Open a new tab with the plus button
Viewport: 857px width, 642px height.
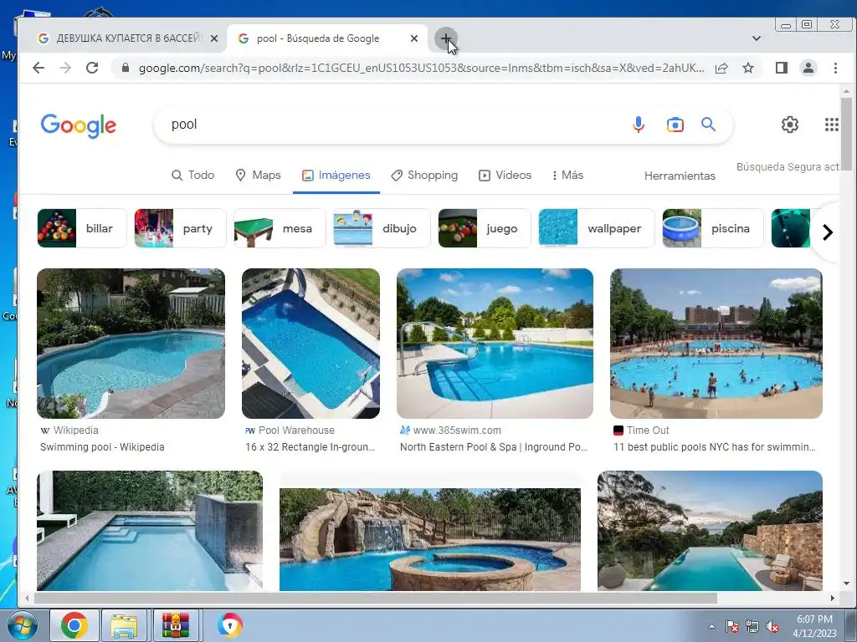click(x=445, y=38)
